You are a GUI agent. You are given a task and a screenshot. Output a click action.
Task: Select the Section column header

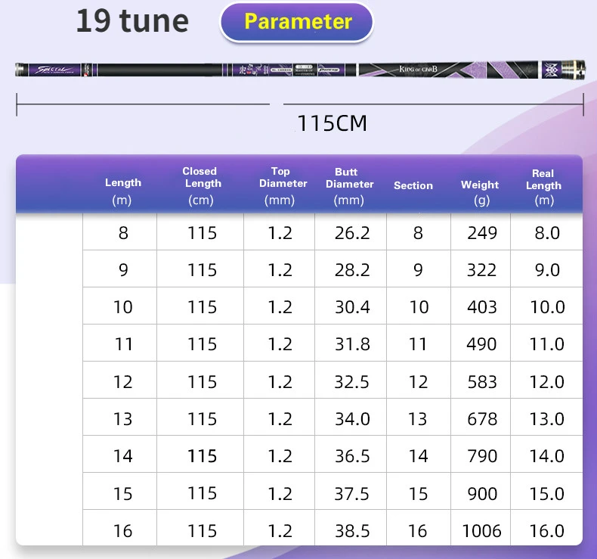[413, 185]
